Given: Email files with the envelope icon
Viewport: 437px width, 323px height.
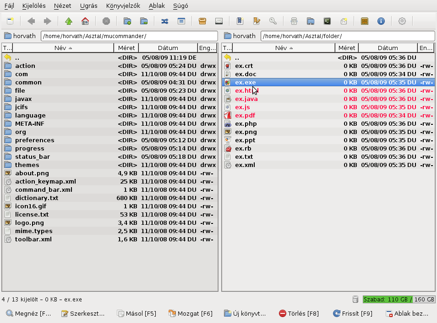Looking at the screenshot, I should coord(344,21).
